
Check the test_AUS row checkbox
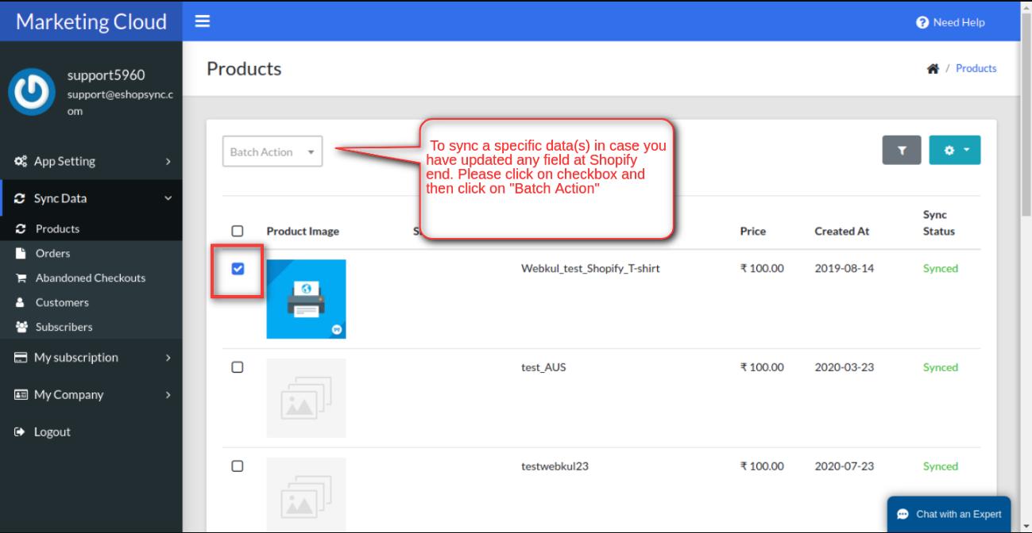point(237,367)
